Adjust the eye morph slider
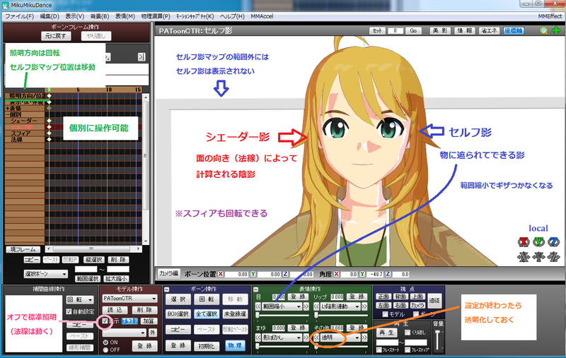The width and height of the screenshot is (566, 358). [282, 316]
